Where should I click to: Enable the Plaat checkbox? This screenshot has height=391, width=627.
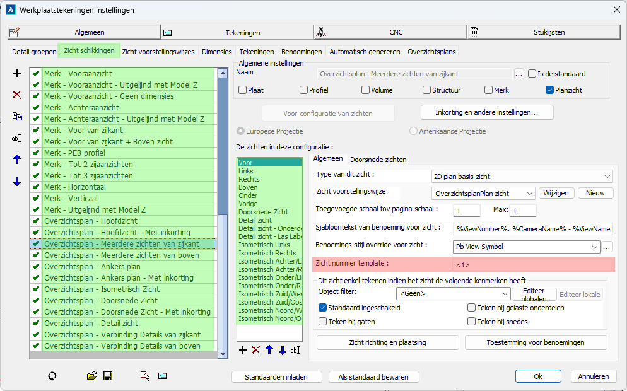click(x=243, y=90)
